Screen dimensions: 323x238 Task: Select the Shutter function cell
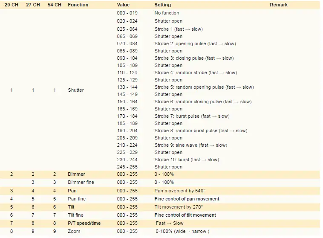76,90
